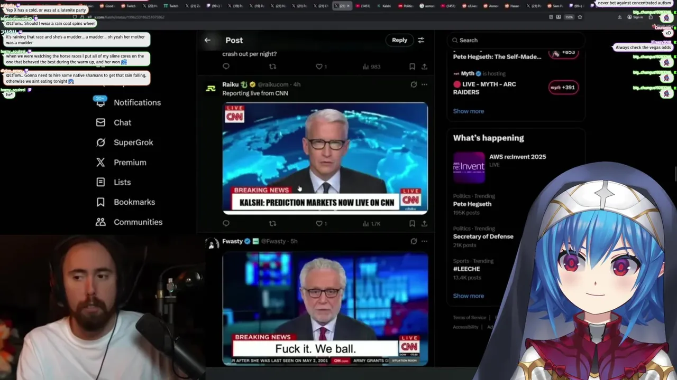Reply icon on the 'crash out per night?' post

pos(226,66)
